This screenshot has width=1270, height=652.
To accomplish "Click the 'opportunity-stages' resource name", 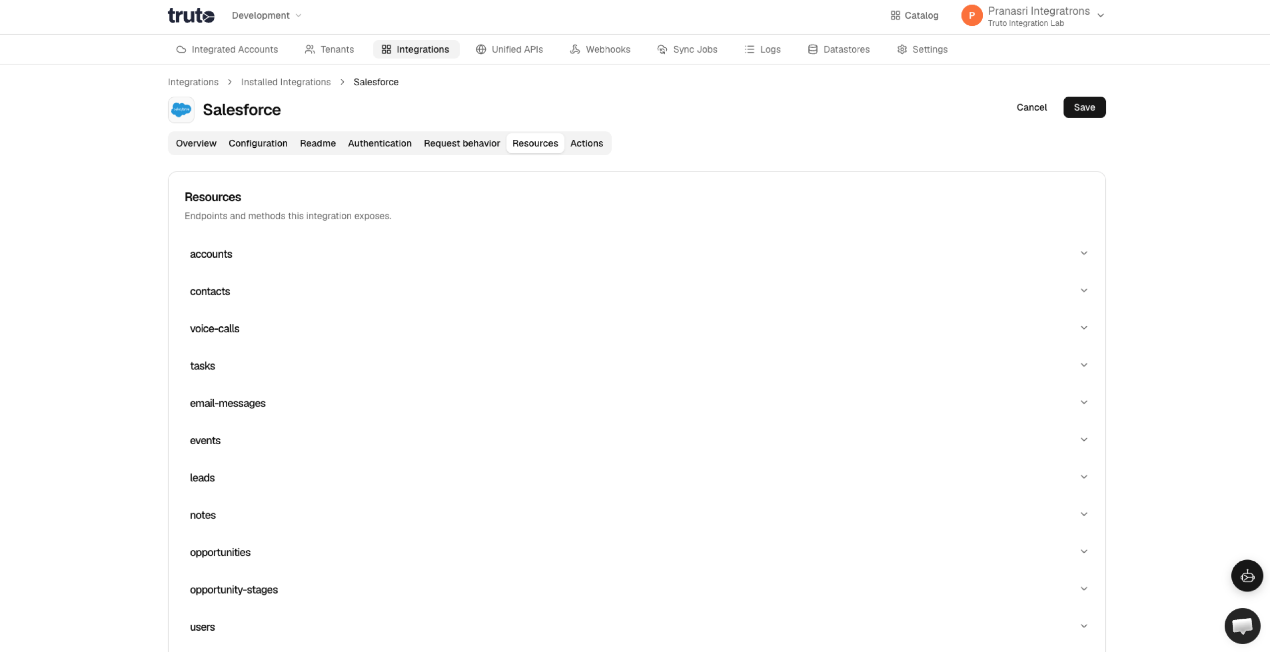I will 234,590.
